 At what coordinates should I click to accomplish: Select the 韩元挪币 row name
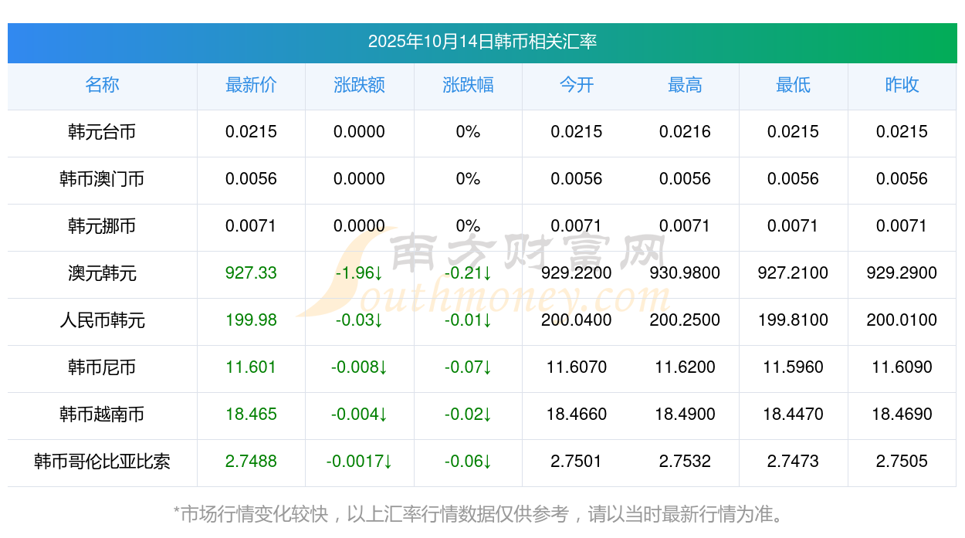[x=102, y=226]
